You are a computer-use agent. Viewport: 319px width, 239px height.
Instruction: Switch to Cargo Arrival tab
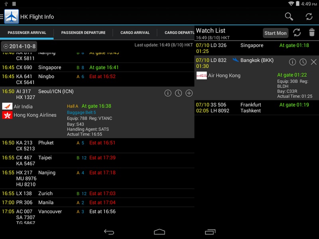[x=135, y=33]
